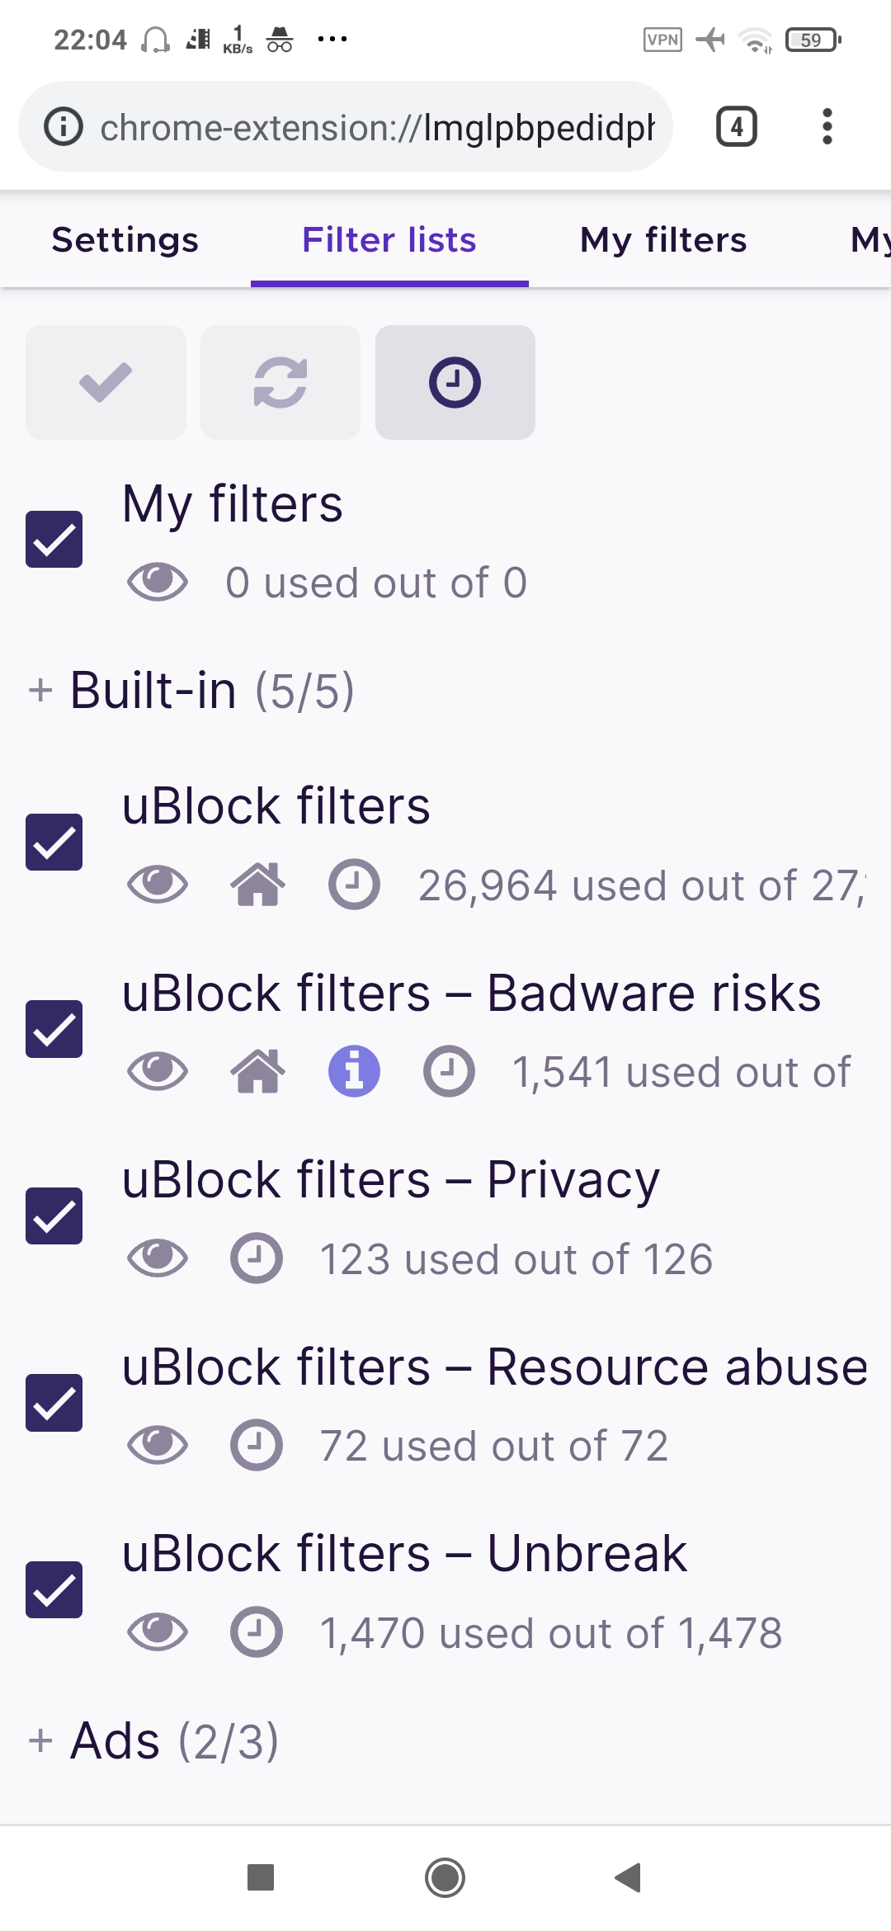Click the purge caches clock icon in toolbar
Image resolution: width=891 pixels, height=1931 pixels.
[455, 382]
